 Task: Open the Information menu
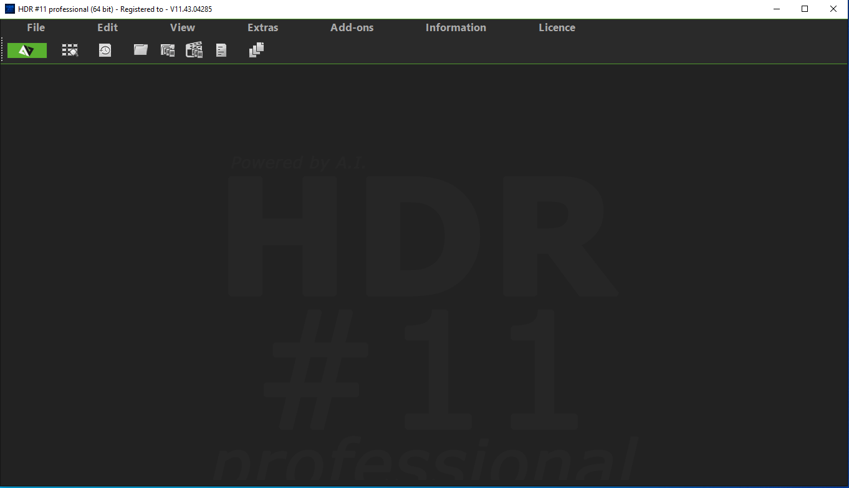point(456,27)
